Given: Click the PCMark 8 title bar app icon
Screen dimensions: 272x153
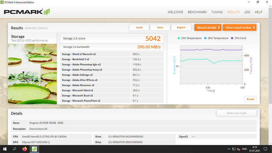Looking at the screenshot, I should click(x=2, y=2).
